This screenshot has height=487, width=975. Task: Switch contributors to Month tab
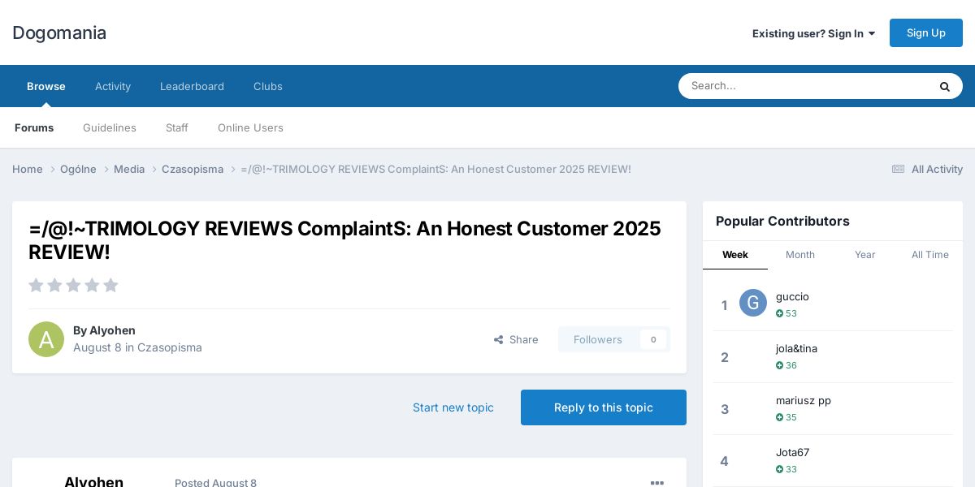click(800, 255)
